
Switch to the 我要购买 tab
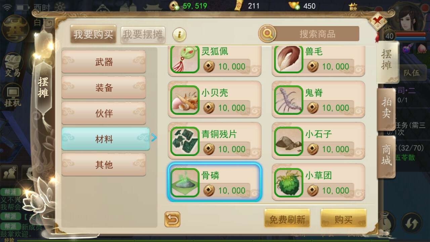click(x=93, y=34)
